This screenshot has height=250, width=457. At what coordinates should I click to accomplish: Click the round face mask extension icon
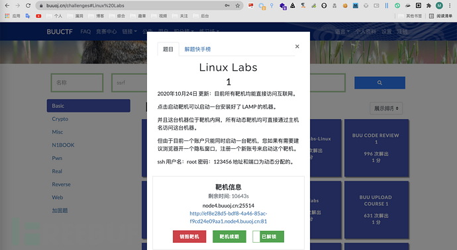tap(324, 5)
